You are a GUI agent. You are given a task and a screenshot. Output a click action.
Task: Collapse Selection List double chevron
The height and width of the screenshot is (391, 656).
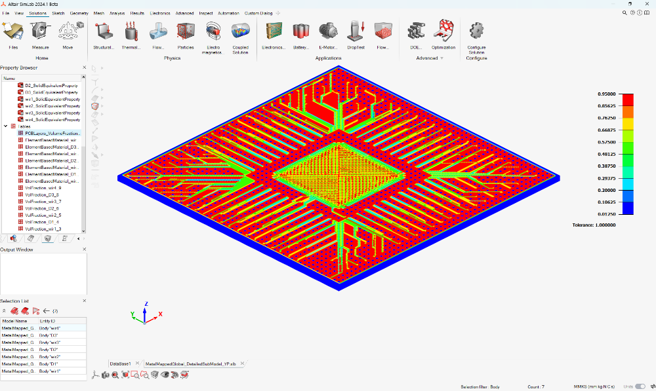click(4, 311)
